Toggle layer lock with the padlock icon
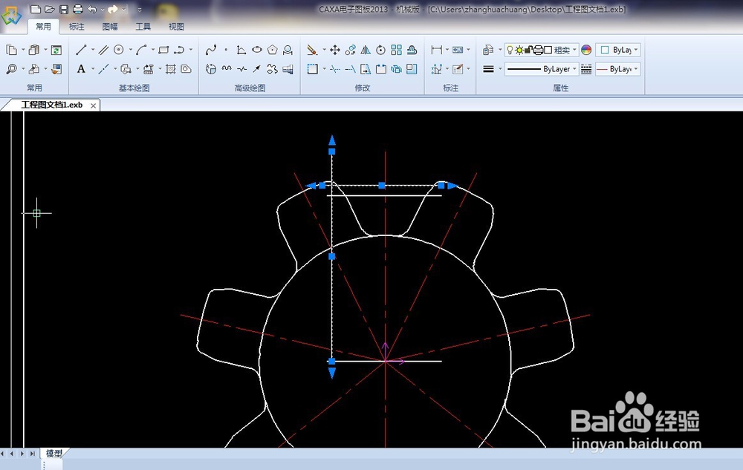This screenshot has width=743, height=470. (528, 50)
